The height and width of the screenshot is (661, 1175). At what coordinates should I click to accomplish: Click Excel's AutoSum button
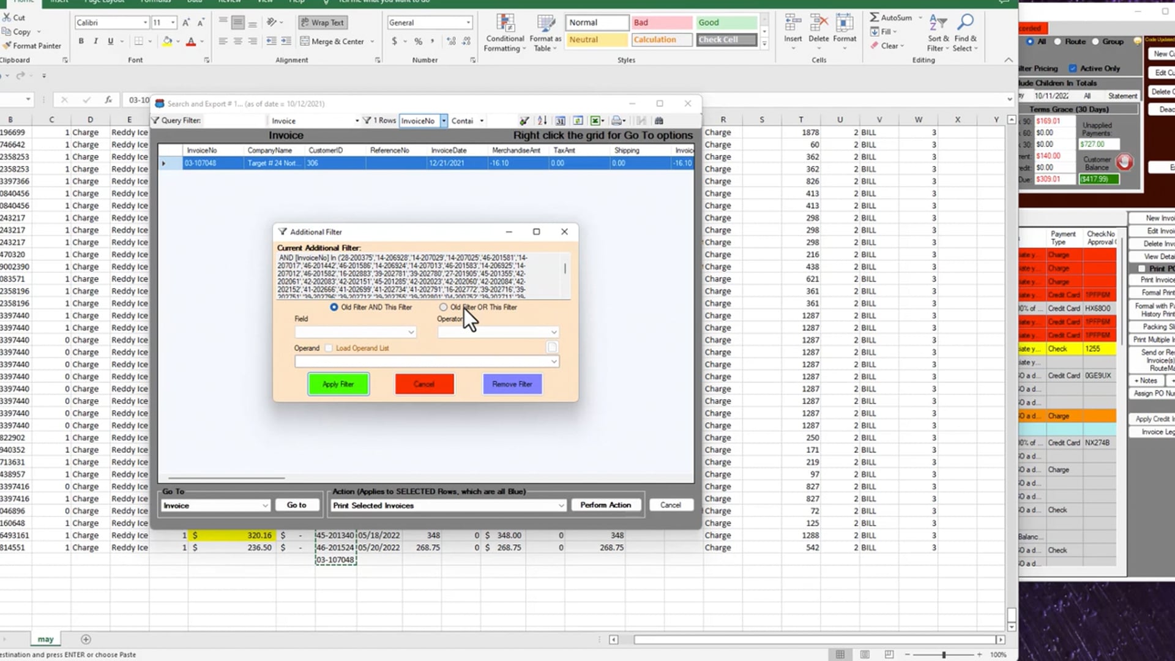point(892,18)
